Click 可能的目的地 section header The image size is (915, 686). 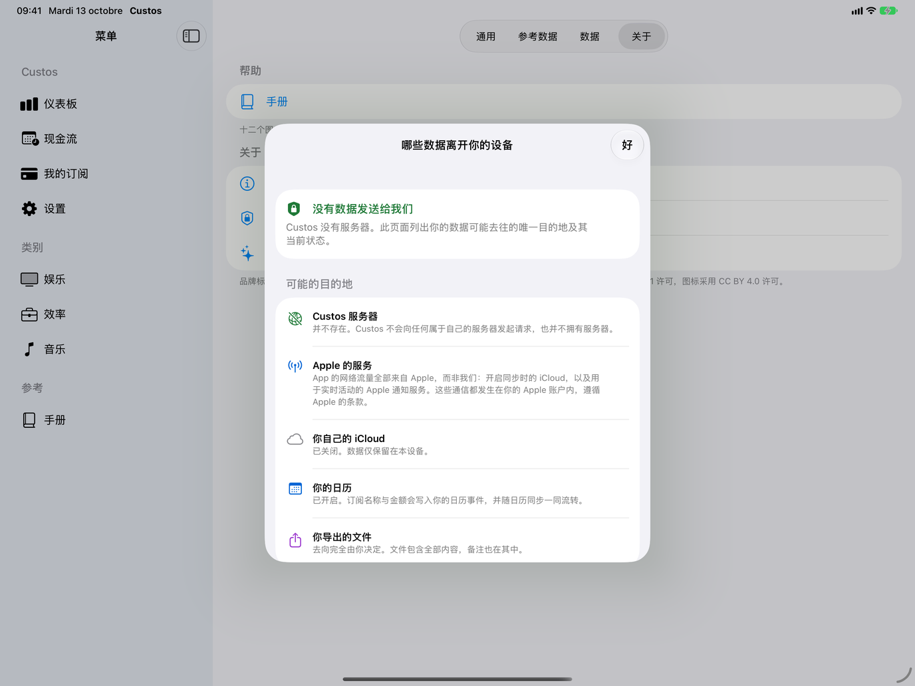(319, 284)
